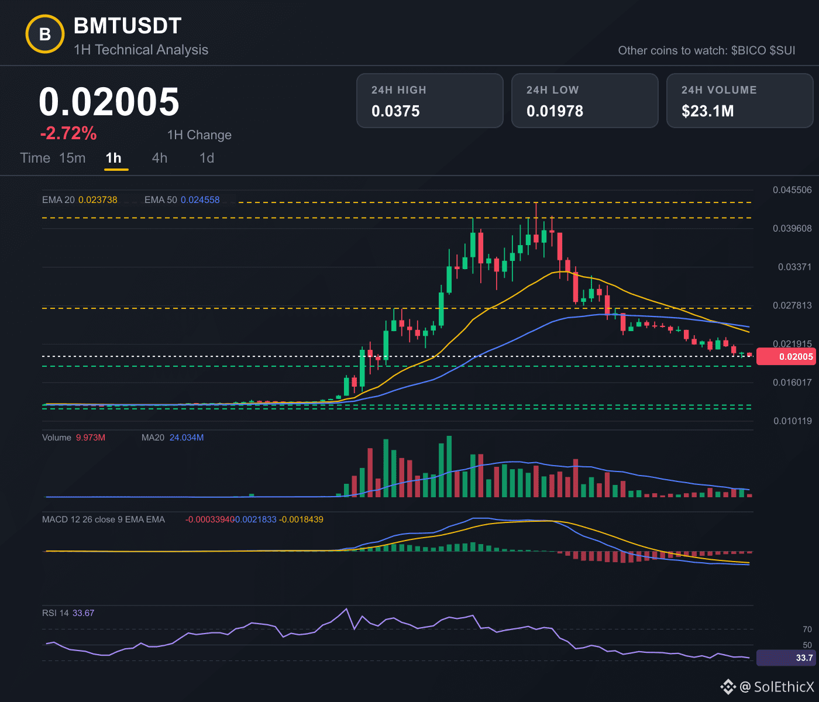
Task: Click the 1H Change label
Action: (199, 135)
